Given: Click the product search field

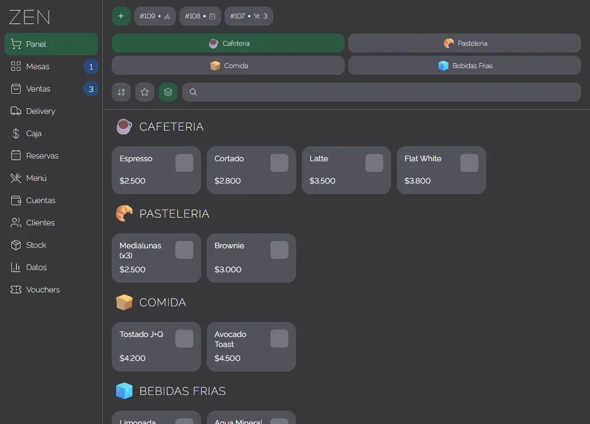Looking at the screenshot, I should [x=382, y=92].
